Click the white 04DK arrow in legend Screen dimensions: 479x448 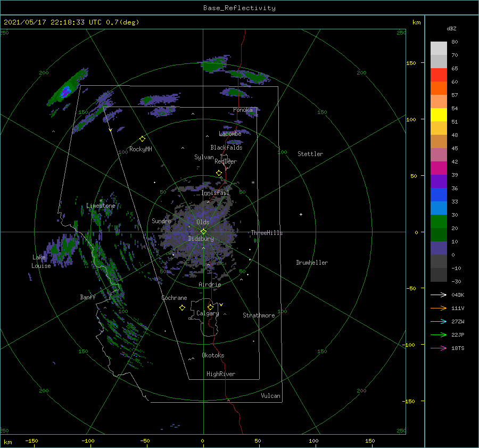click(439, 295)
